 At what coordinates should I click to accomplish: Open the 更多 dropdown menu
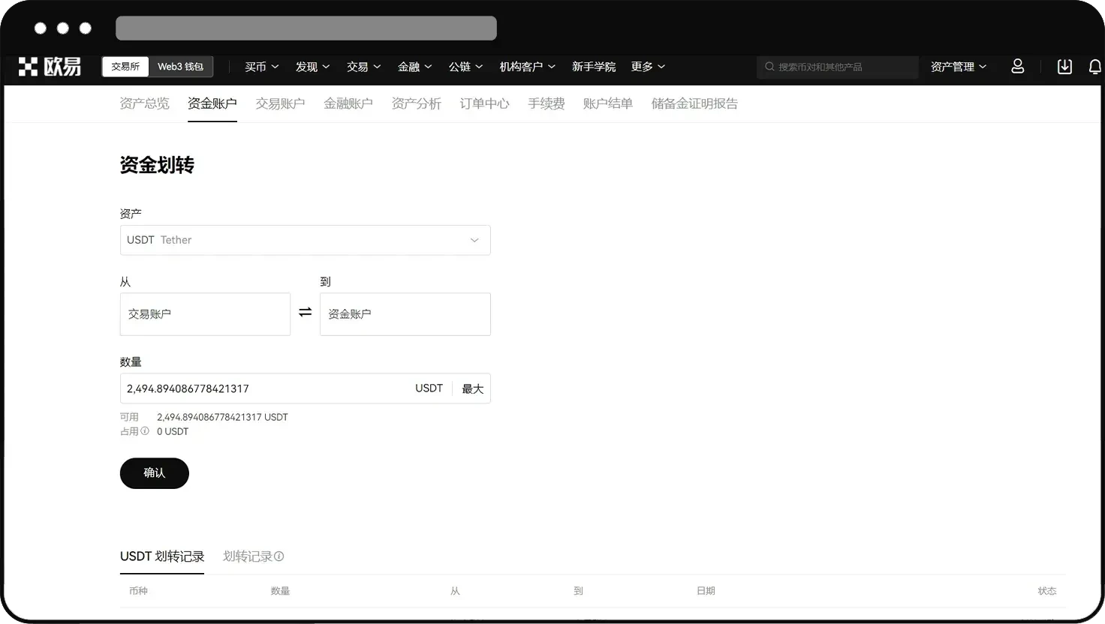pos(647,67)
